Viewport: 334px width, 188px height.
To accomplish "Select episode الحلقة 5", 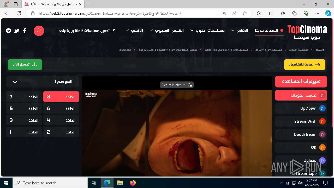I will click(24, 109).
